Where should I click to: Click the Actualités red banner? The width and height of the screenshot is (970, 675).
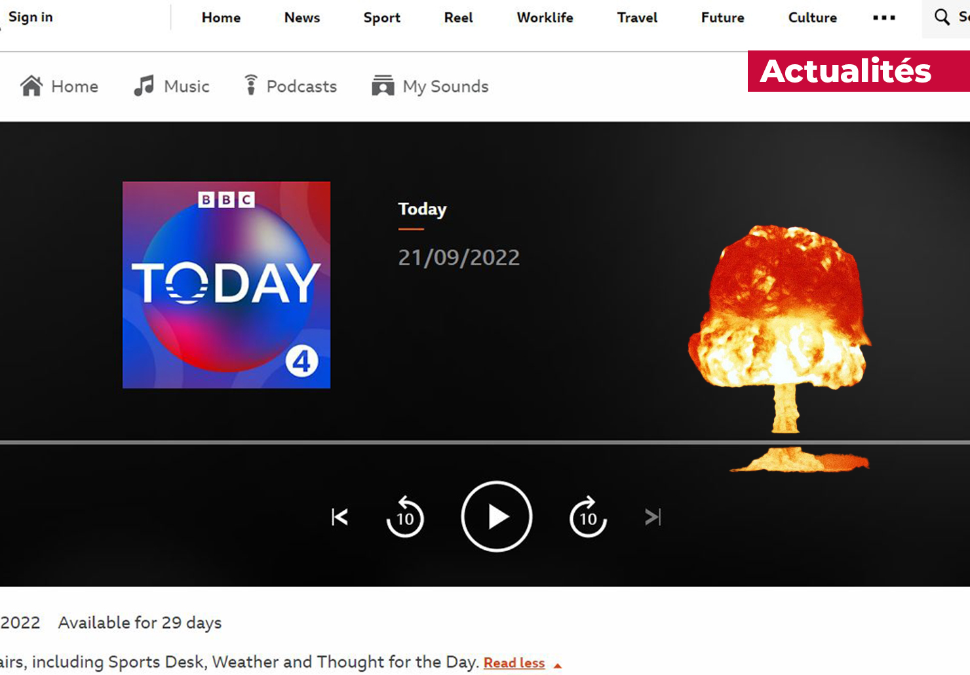pos(859,71)
